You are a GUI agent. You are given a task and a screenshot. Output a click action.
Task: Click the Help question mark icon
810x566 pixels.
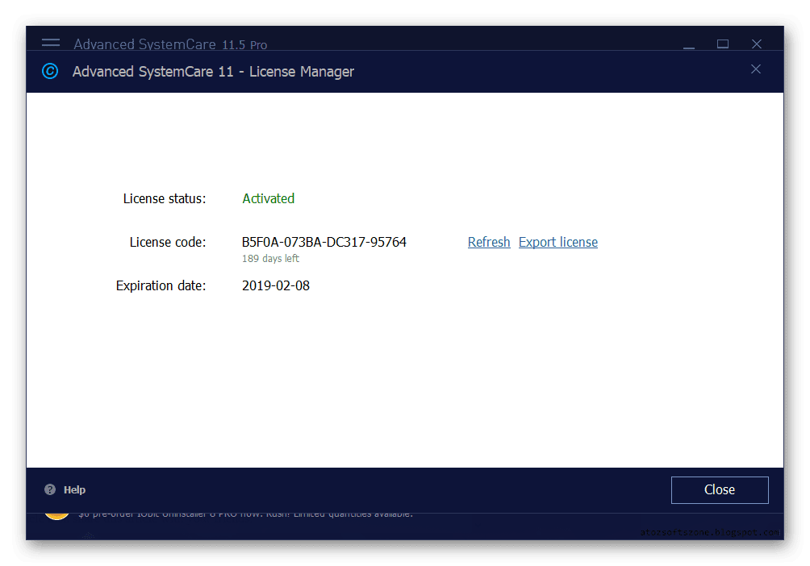pos(49,489)
